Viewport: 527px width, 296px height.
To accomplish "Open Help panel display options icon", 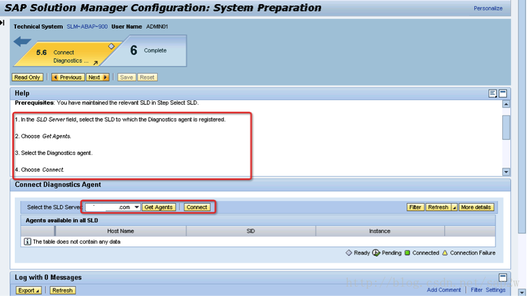I will coord(493,94).
